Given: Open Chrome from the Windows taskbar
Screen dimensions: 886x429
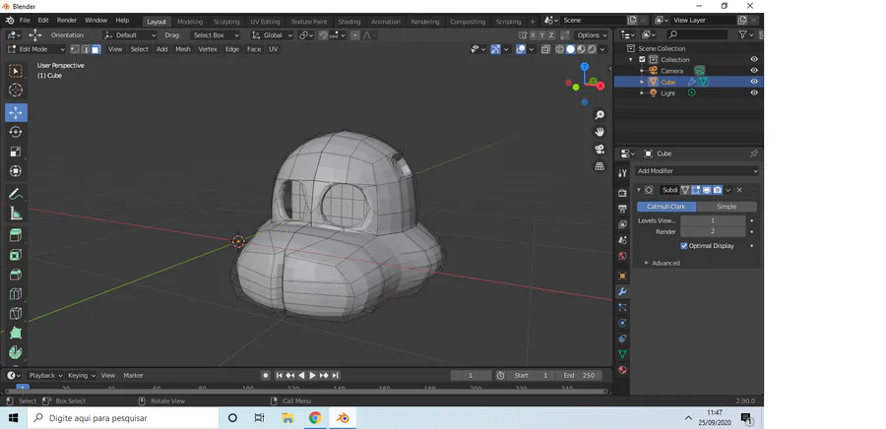Looking at the screenshot, I should click(315, 418).
